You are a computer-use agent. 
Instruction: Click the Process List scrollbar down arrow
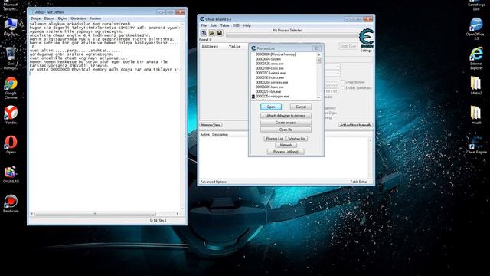click(319, 97)
